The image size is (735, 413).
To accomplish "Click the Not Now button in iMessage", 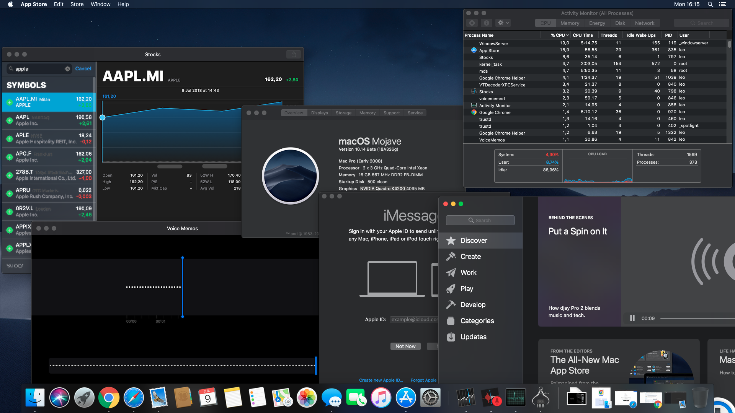I will point(405,346).
